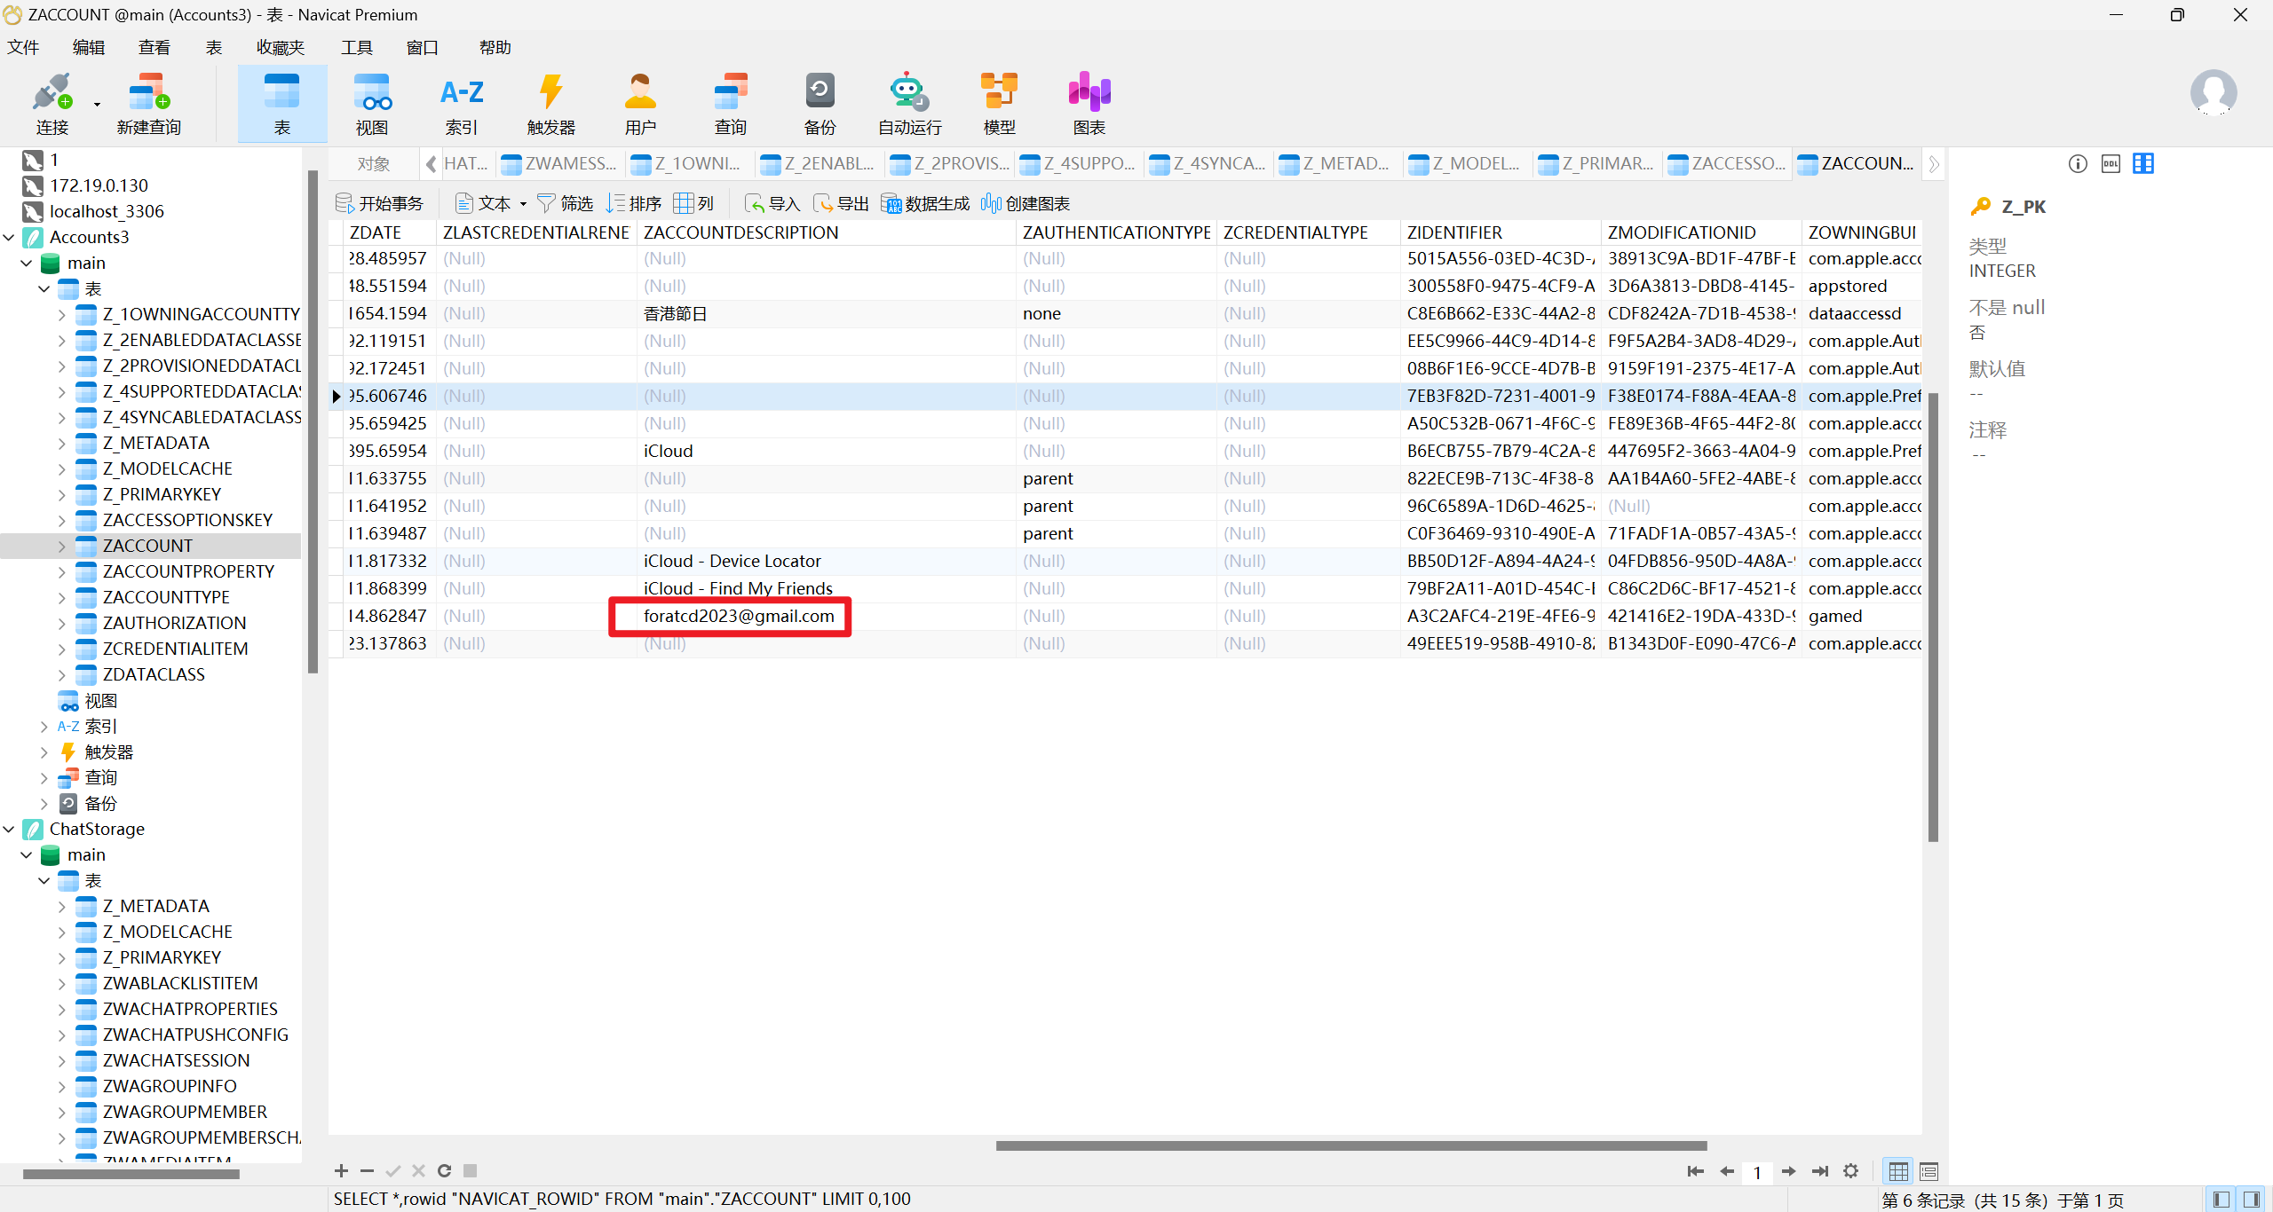Screen dimensions: 2273x1212
Task: Expand the ZACCOUNTPROPERTY table node
Action: [x=61, y=571]
